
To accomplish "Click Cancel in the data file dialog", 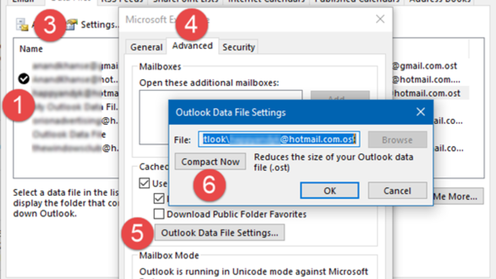I will click(x=397, y=191).
